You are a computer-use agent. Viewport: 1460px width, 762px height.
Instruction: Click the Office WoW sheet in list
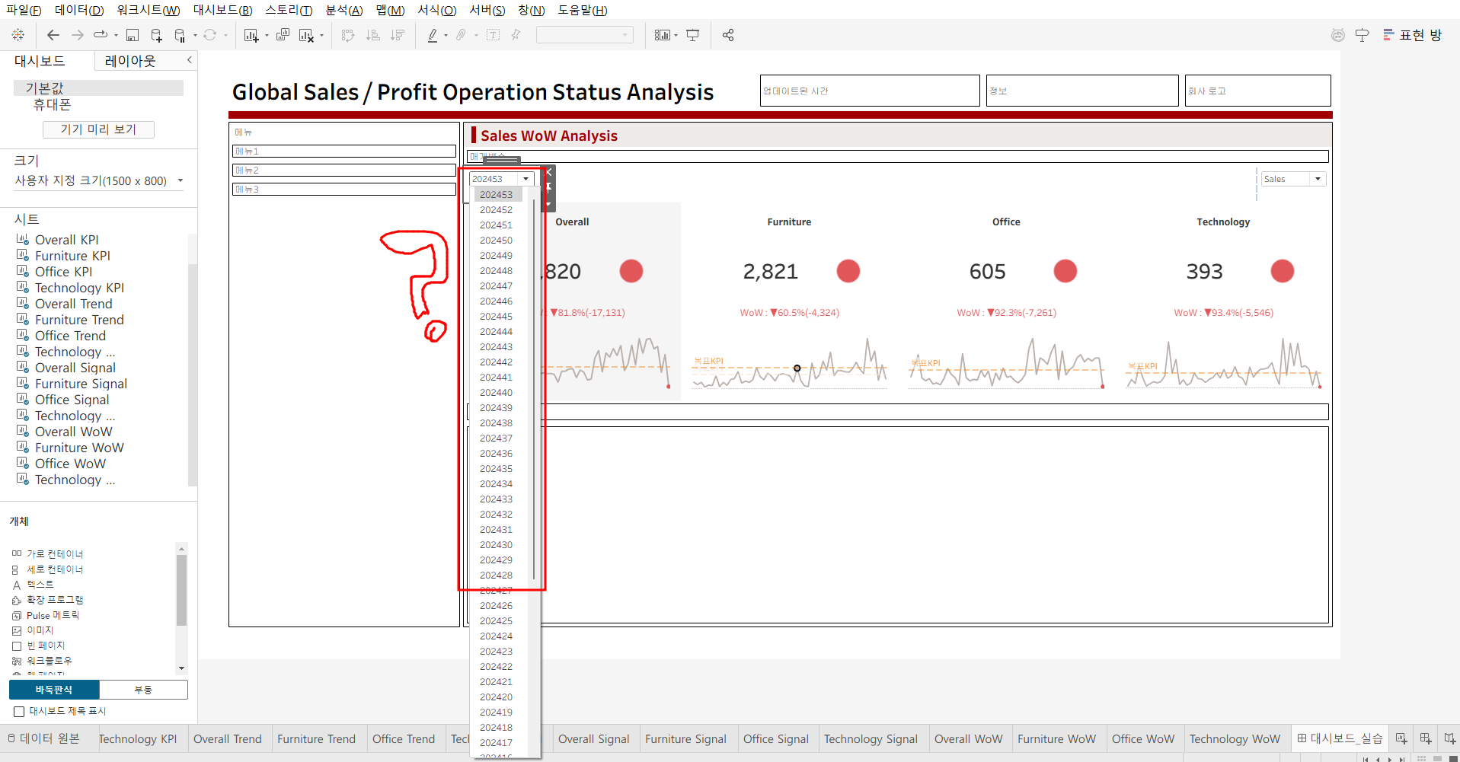coord(71,464)
